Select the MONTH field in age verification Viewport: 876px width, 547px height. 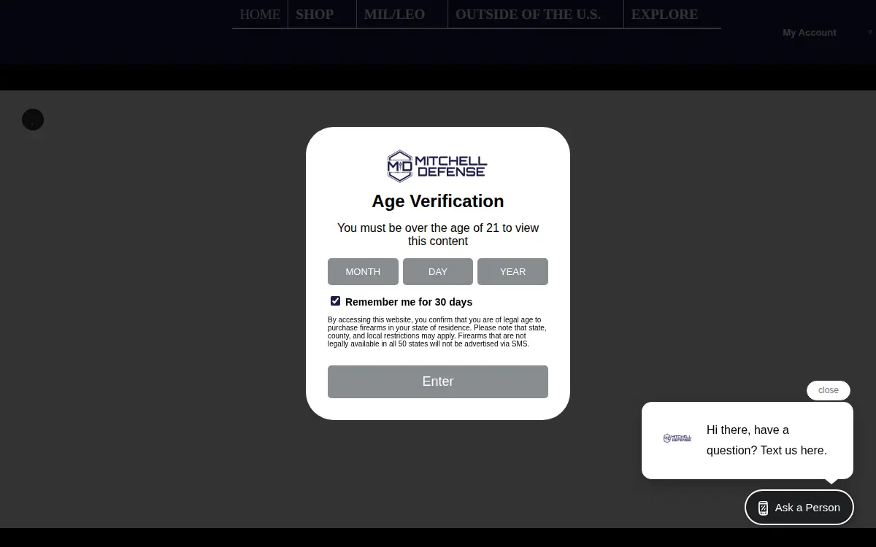(363, 271)
